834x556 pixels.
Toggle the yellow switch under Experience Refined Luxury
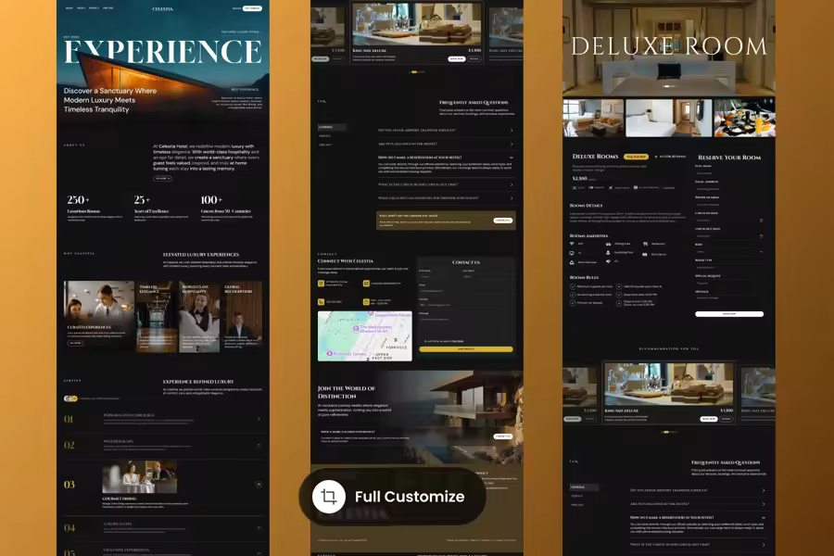69,398
